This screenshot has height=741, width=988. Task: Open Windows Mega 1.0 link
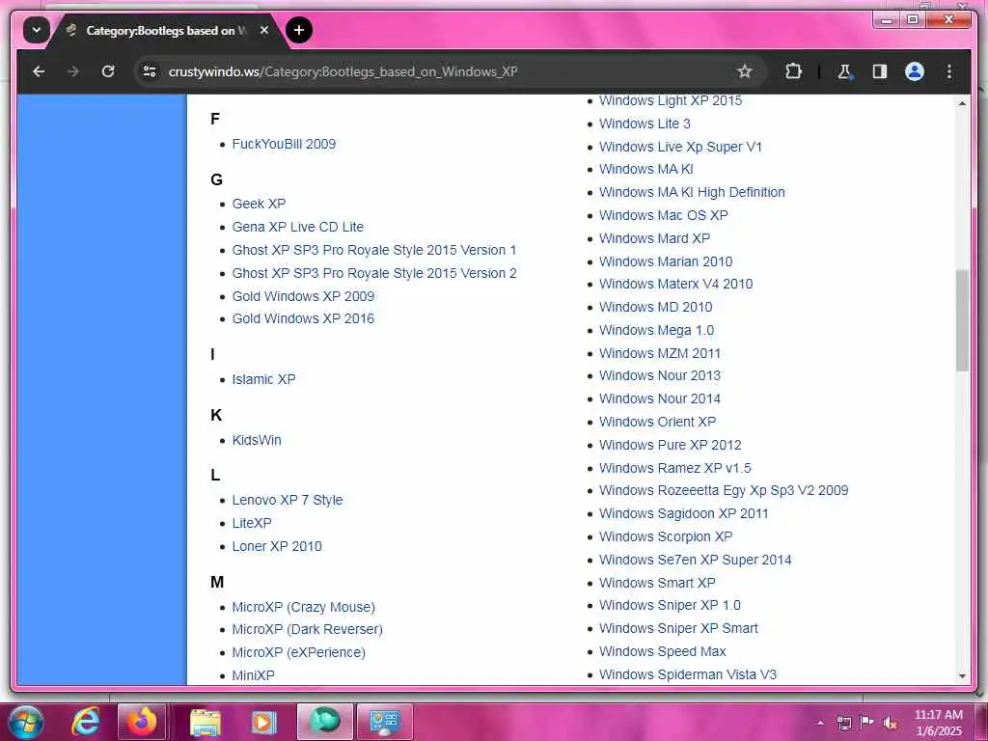656,331
